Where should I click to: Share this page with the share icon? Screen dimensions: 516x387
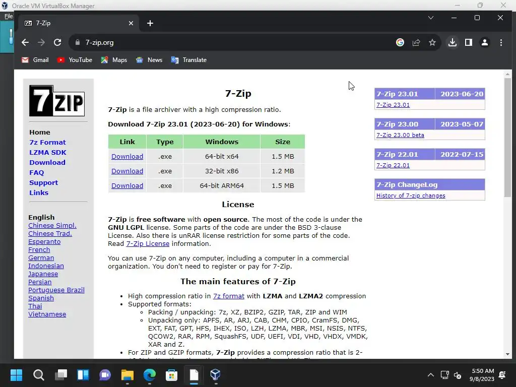[x=416, y=42]
